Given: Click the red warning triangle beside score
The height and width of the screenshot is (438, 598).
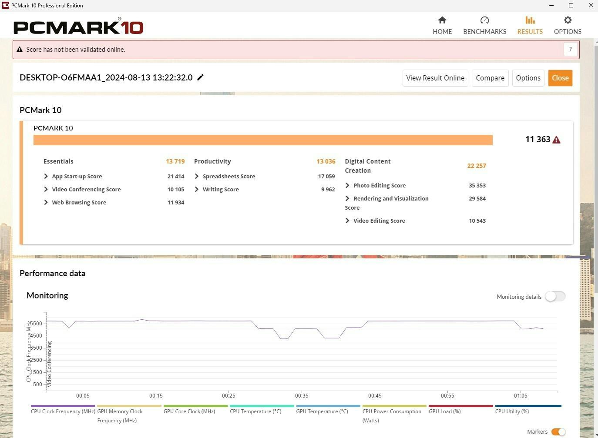Looking at the screenshot, I should coord(556,140).
